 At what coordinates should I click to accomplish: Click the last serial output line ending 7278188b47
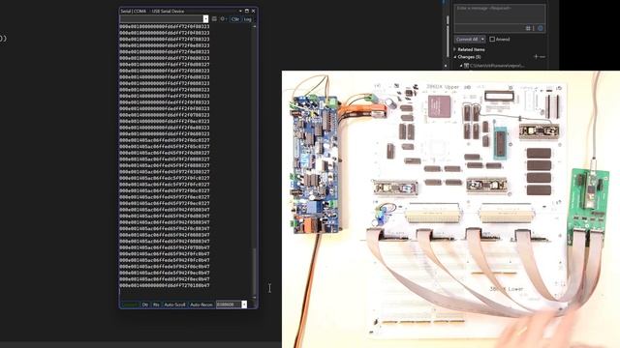point(165,286)
